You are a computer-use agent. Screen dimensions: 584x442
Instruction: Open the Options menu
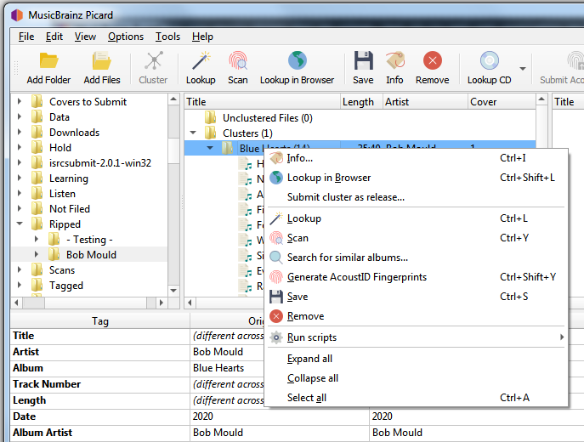pyautogui.click(x=126, y=37)
